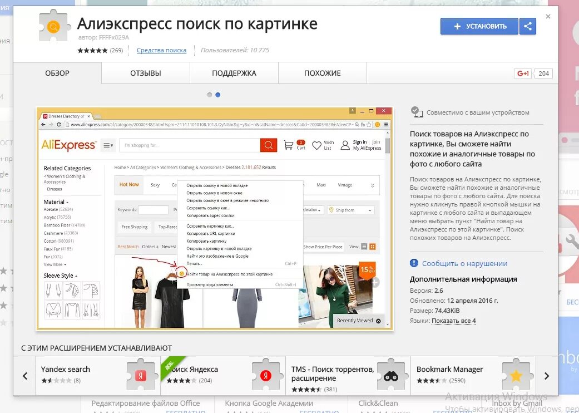
Task: Open the browser menu hamburger icon in screenshot
Action: (x=386, y=125)
